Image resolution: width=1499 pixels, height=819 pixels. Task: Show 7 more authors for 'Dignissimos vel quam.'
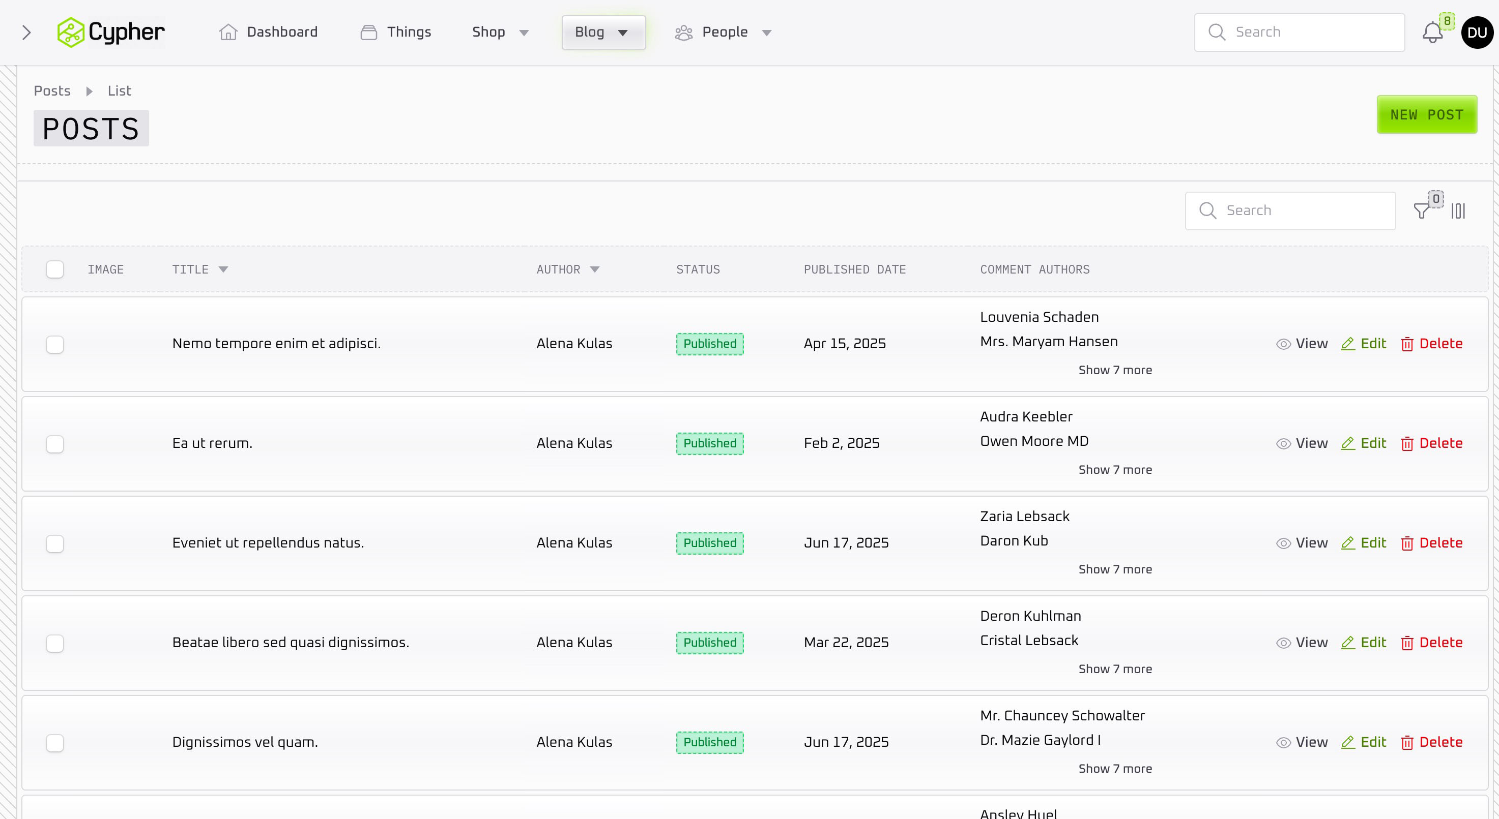1115,769
